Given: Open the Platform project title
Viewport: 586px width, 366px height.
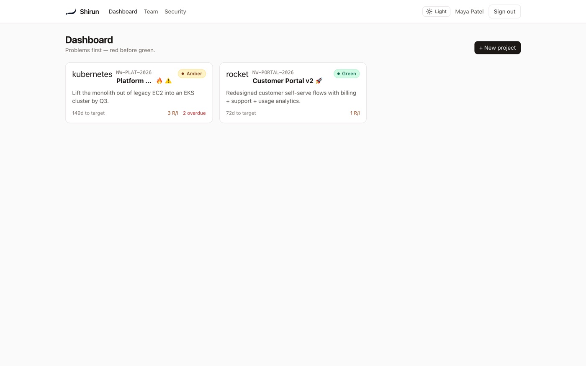Looking at the screenshot, I should pyautogui.click(x=134, y=81).
